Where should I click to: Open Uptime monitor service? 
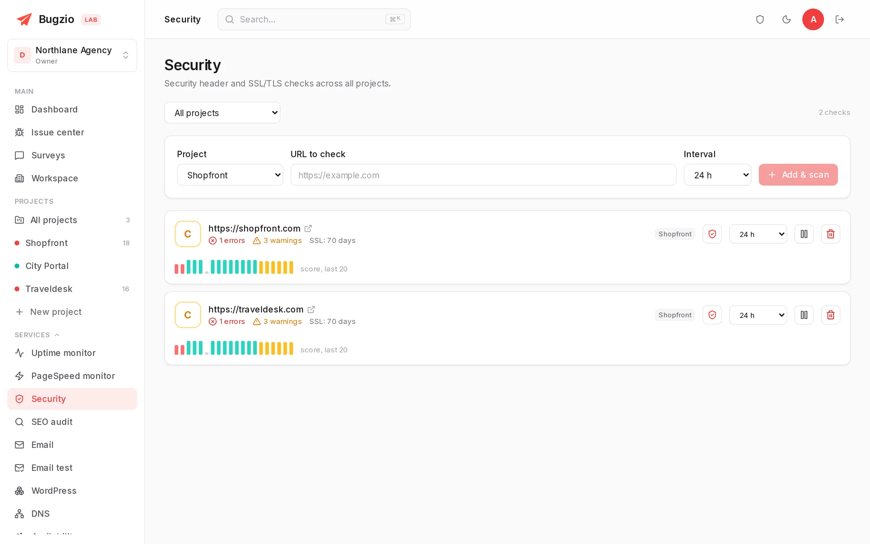pyautogui.click(x=72, y=353)
